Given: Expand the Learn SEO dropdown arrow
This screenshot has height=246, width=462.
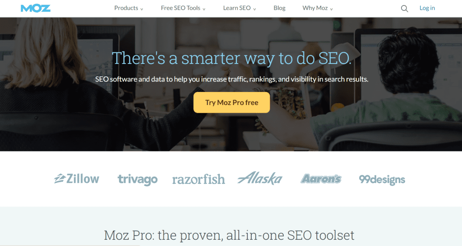Looking at the screenshot, I should coord(254,9).
